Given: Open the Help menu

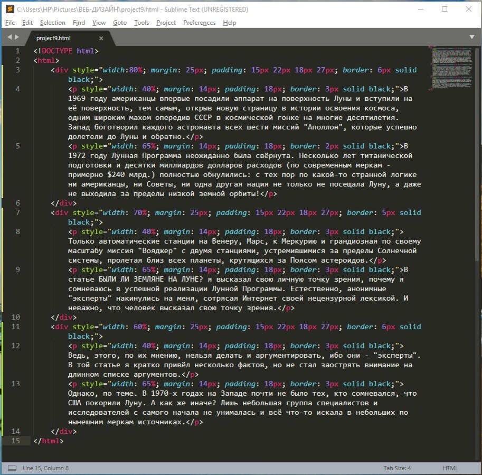Looking at the screenshot, I should click(229, 23).
